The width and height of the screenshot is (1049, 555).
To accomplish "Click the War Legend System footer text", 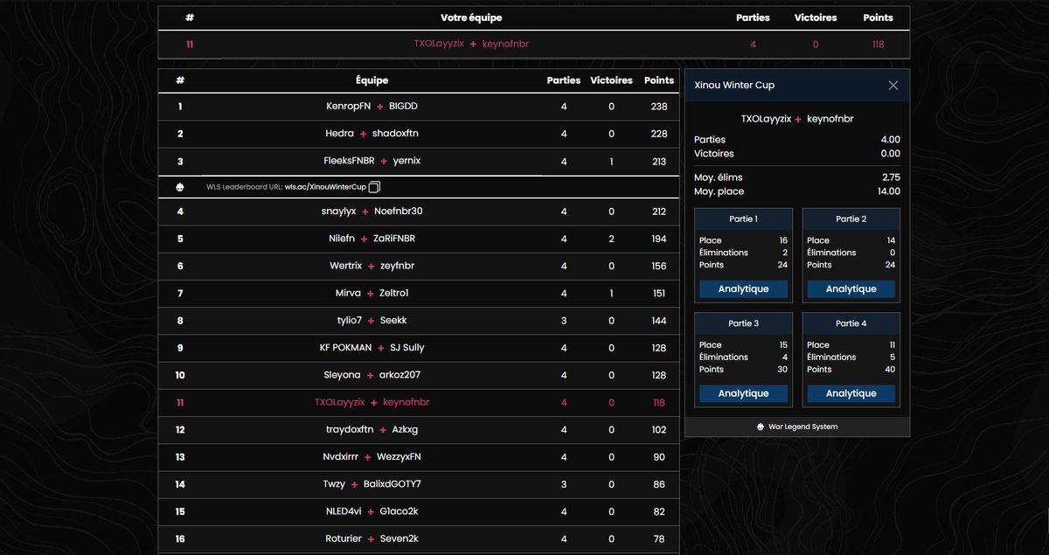I will coord(802,427).
